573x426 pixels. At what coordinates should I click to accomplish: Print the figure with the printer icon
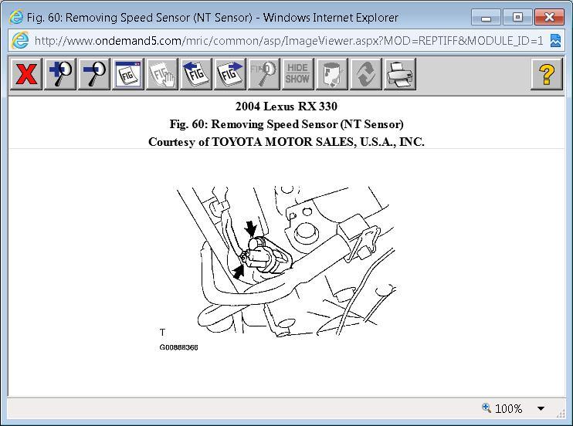tap(400, 74)
